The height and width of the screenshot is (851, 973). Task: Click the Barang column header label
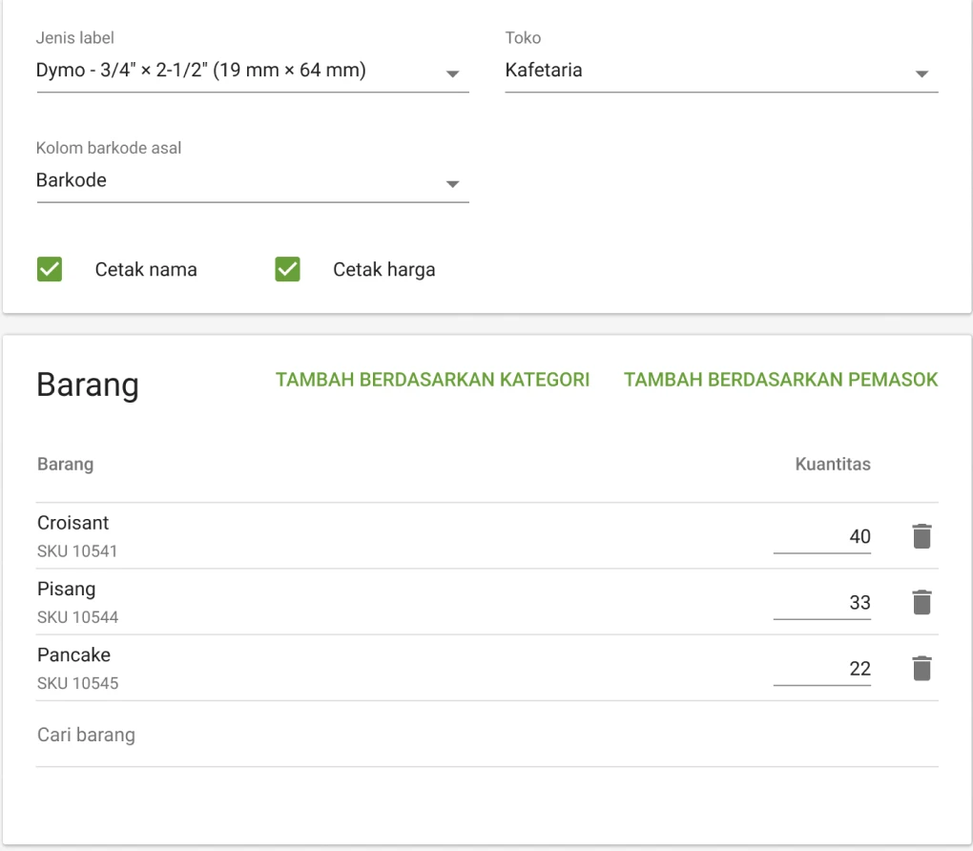[64, 465]
